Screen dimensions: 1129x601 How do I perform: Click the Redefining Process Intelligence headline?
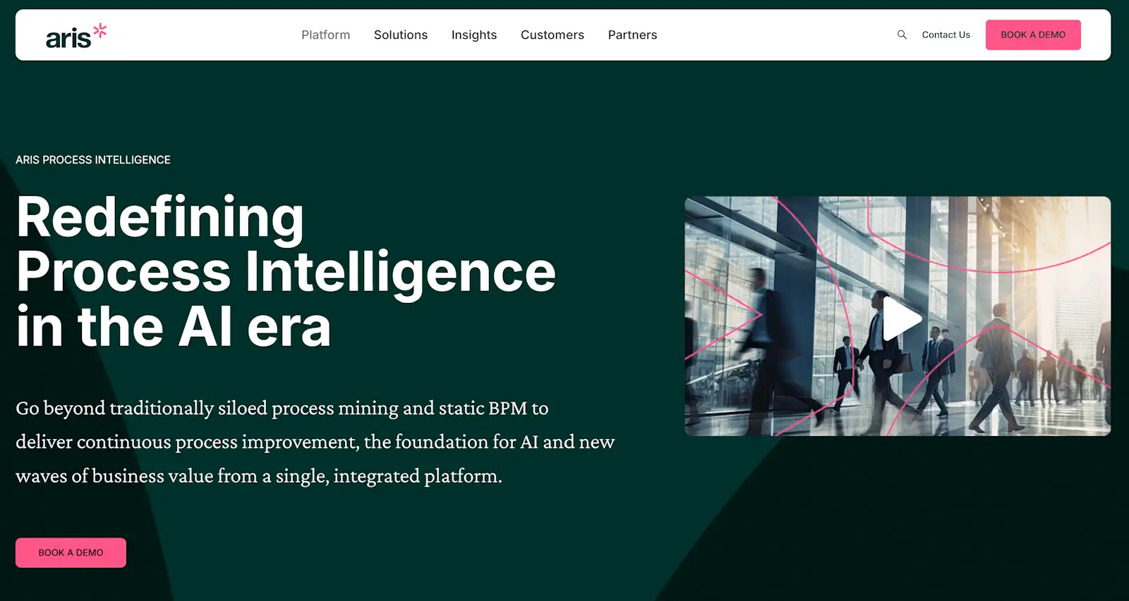click(286, 271)
